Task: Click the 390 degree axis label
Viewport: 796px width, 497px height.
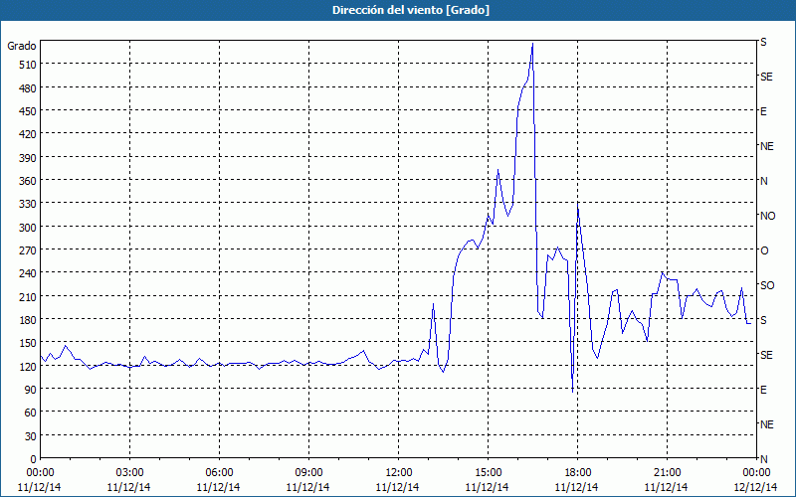Action: click(27, 158)
